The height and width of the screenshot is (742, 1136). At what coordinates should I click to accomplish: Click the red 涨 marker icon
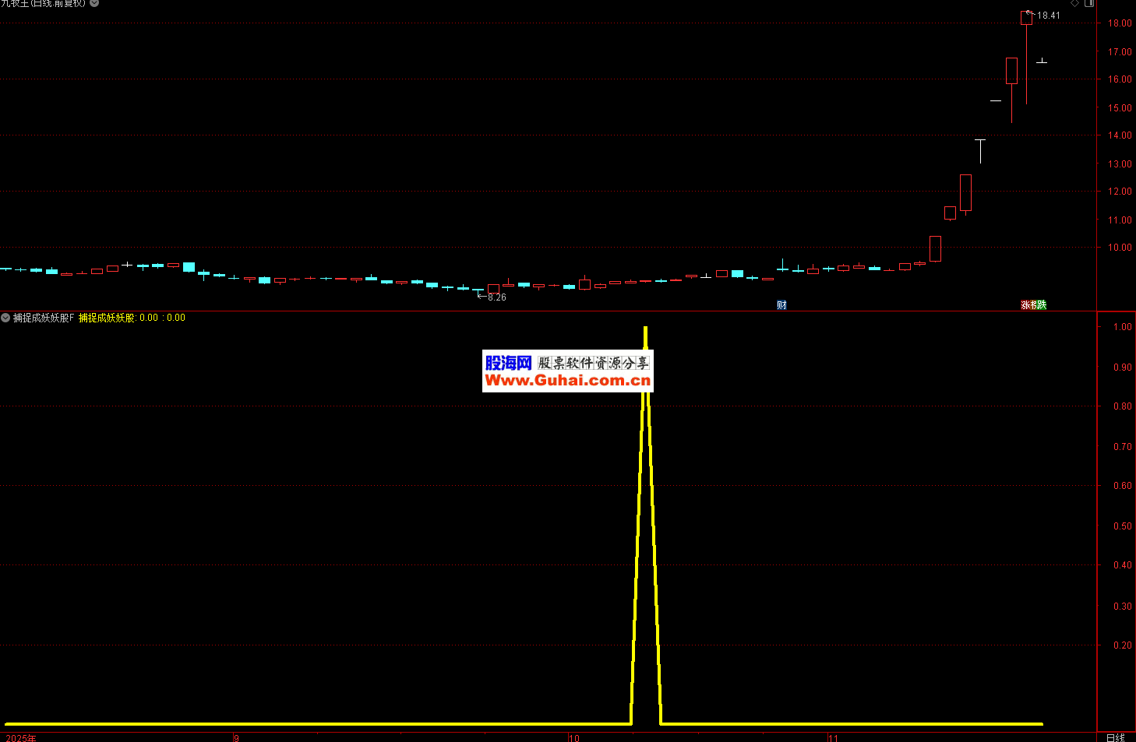click(1025, 305)
